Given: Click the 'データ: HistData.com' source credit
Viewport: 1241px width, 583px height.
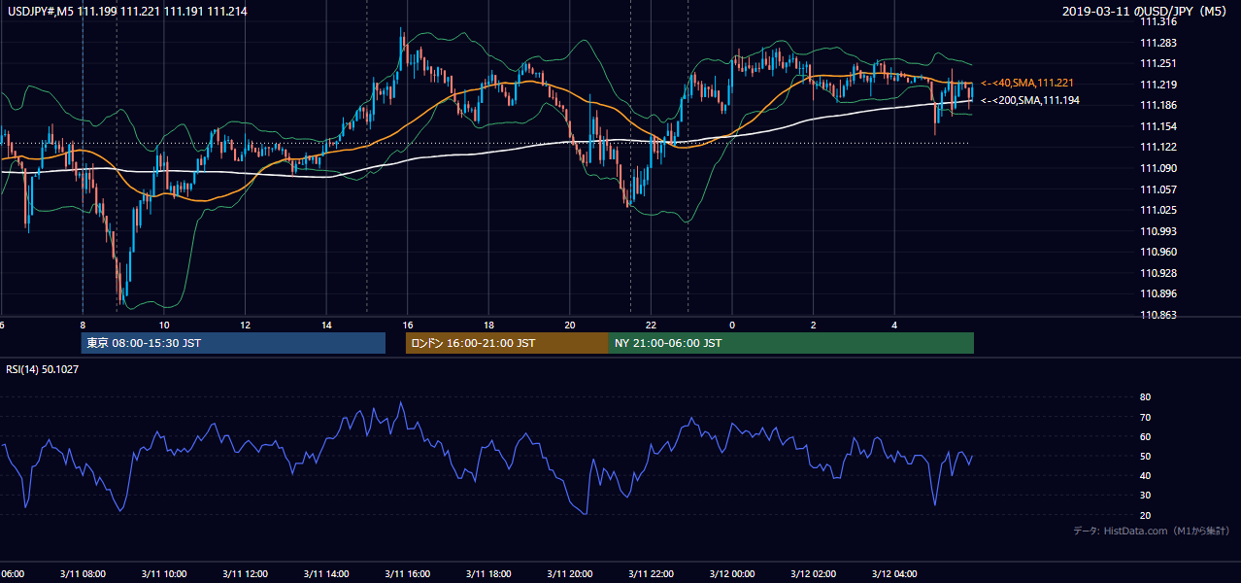Looking at the screenshot, I should click(x=1151, y=531).
